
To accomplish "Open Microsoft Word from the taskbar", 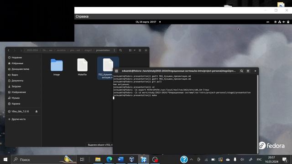I will click(120, 159).
